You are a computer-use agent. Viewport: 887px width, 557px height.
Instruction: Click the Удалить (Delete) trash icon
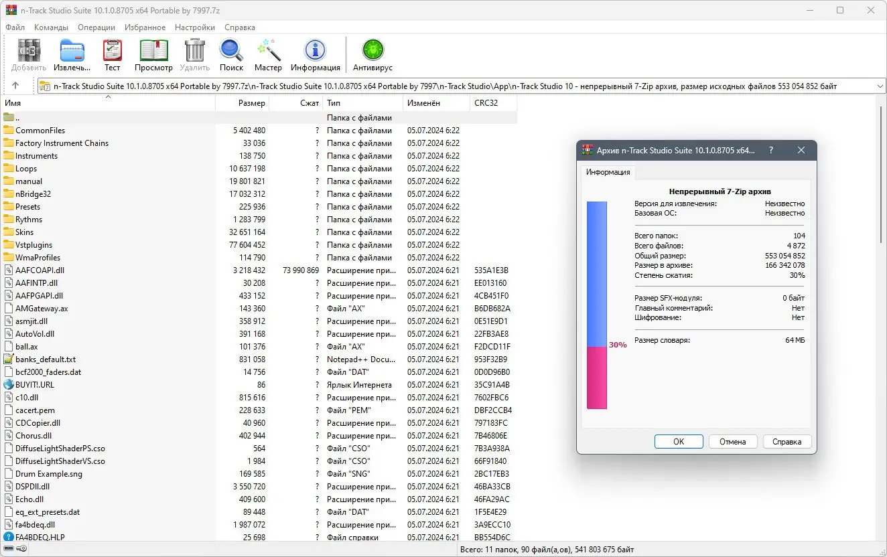tap(194, 50)
